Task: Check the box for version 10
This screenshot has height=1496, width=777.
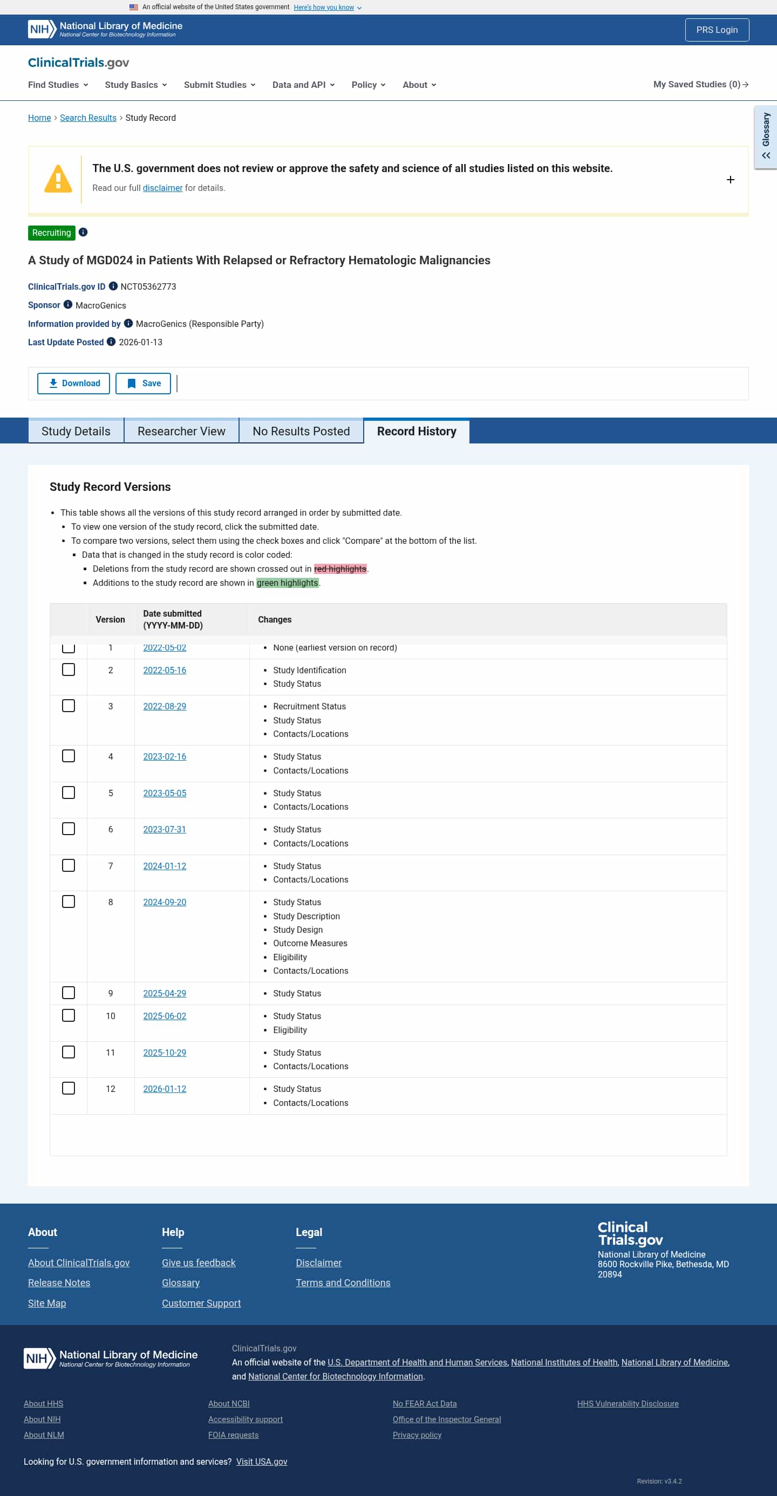Action: 69,1015
